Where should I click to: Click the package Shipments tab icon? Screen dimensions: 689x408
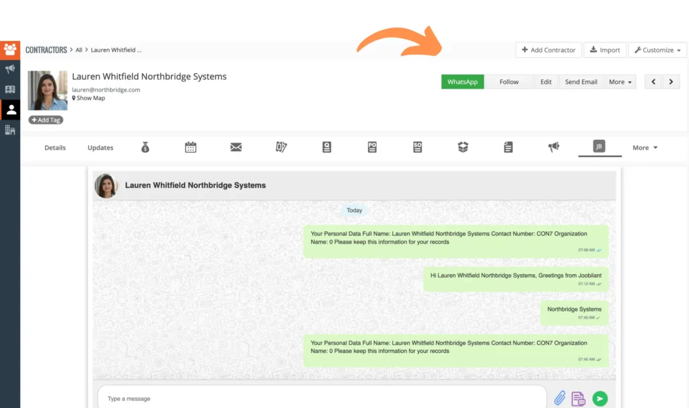[x=462, y=147]
